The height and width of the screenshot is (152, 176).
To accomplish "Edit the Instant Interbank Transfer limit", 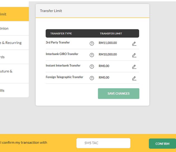I will click(x=134, y=67).
